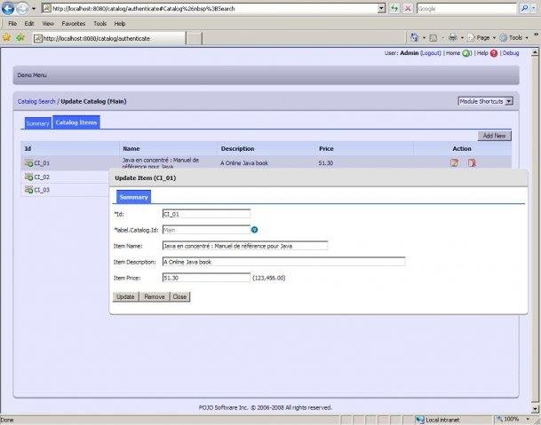The width and height of the screenshot is (541, 425).
Task: Open the Tools menu in menu bar
Action: click(99, 24)
